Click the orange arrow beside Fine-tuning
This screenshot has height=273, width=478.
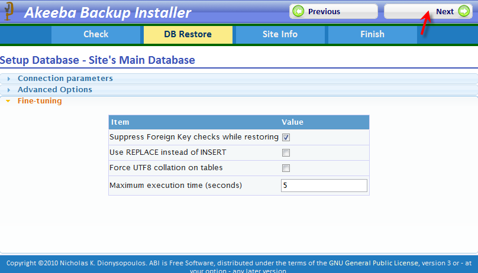pos(8,101)
